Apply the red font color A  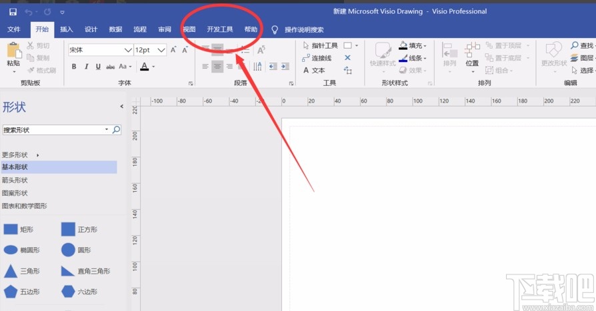tap(145, 67)
